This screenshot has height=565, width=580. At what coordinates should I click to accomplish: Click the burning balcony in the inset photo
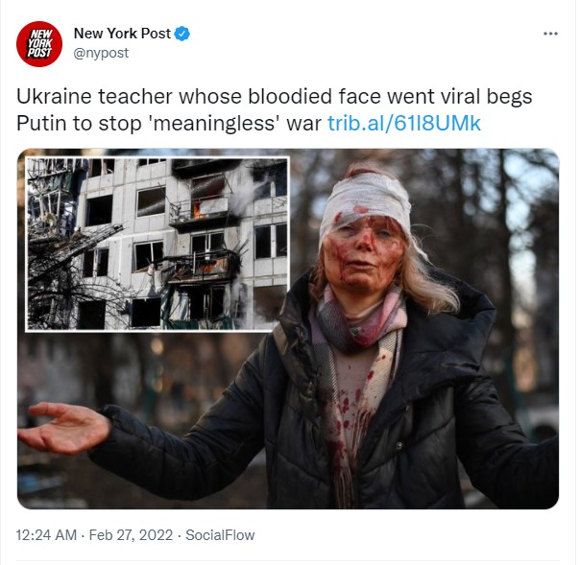200,213
